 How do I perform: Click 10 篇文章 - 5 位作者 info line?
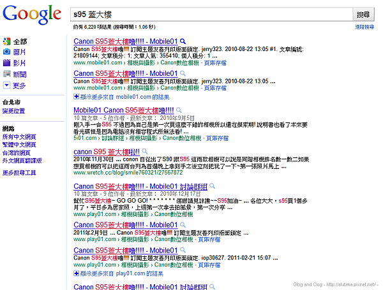tap(134, 118)
